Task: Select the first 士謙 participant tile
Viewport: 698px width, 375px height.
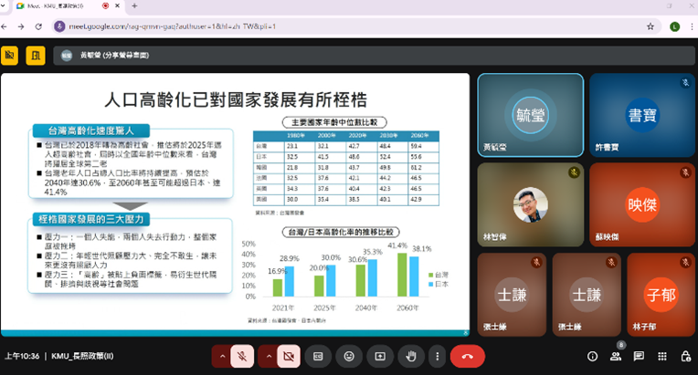Action: pyautogui.click(x=512, y=295)
